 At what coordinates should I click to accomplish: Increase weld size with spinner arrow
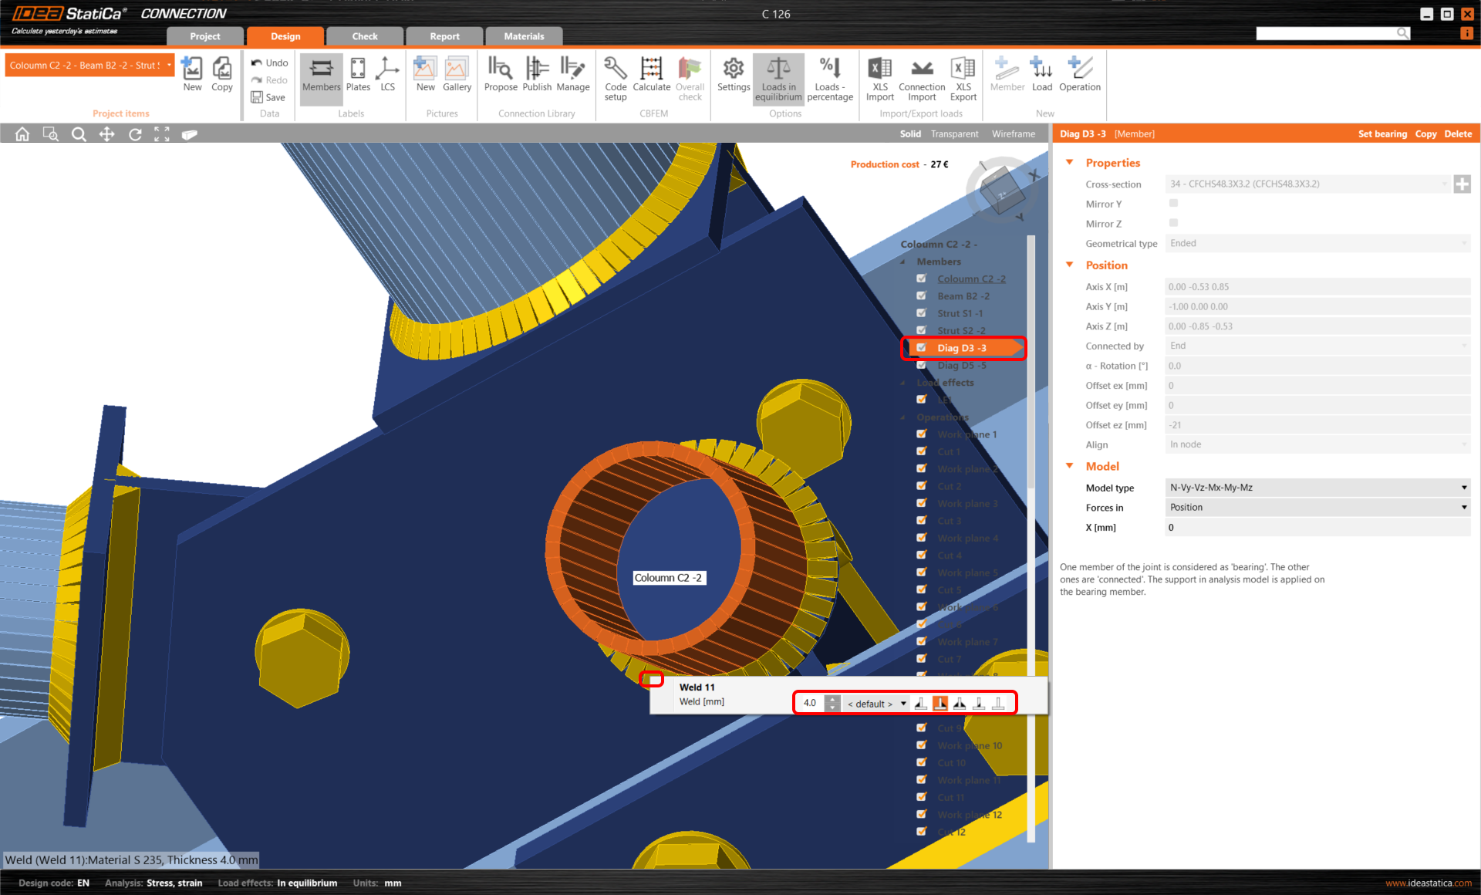coord(832,699)
